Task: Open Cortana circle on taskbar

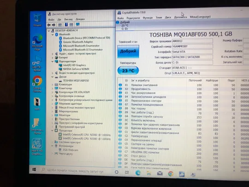Action: (x=117, y=172)
